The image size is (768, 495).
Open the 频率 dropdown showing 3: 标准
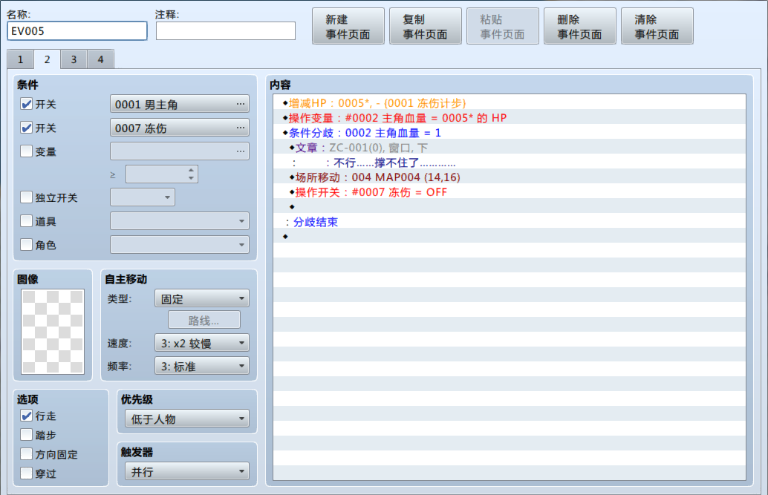tap(202, 366)
